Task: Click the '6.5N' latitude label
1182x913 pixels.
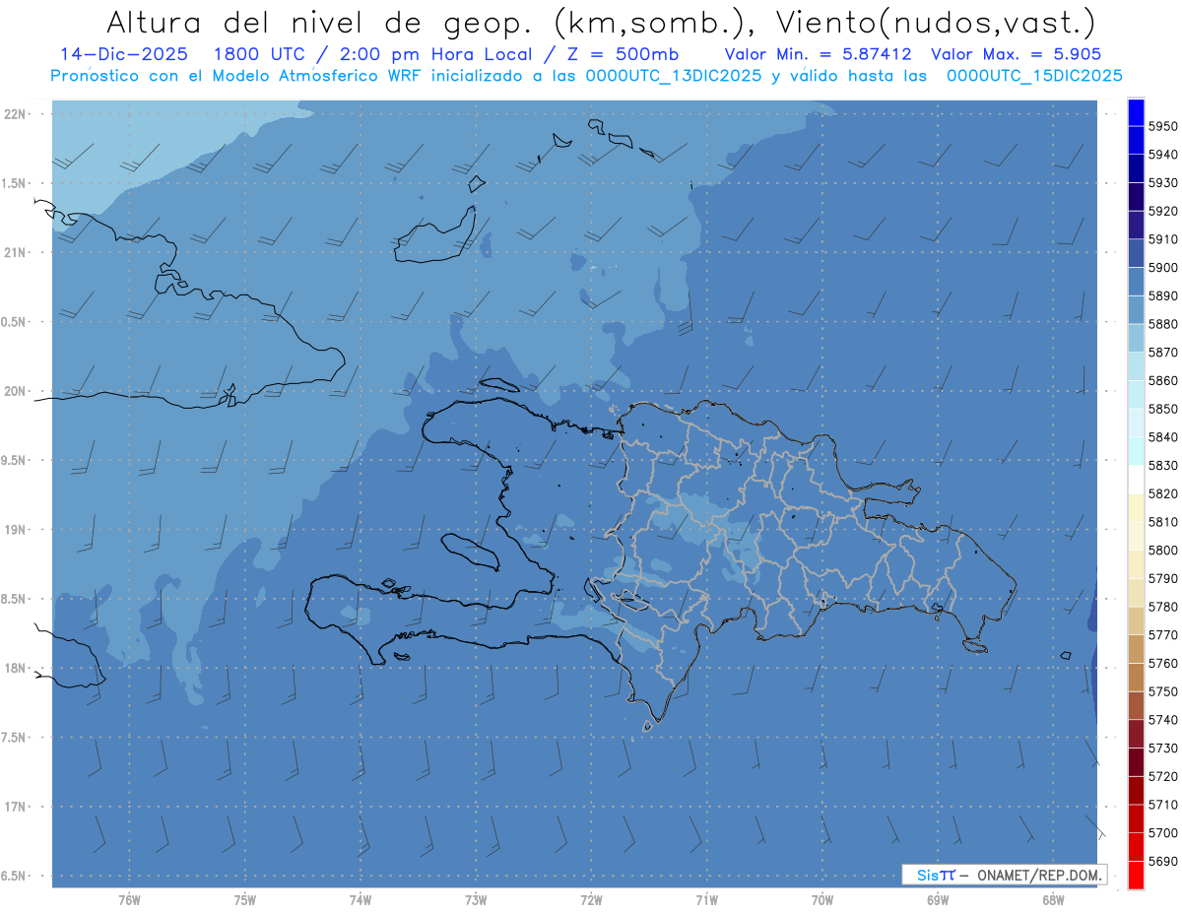Action: click(x=14, y=876)
